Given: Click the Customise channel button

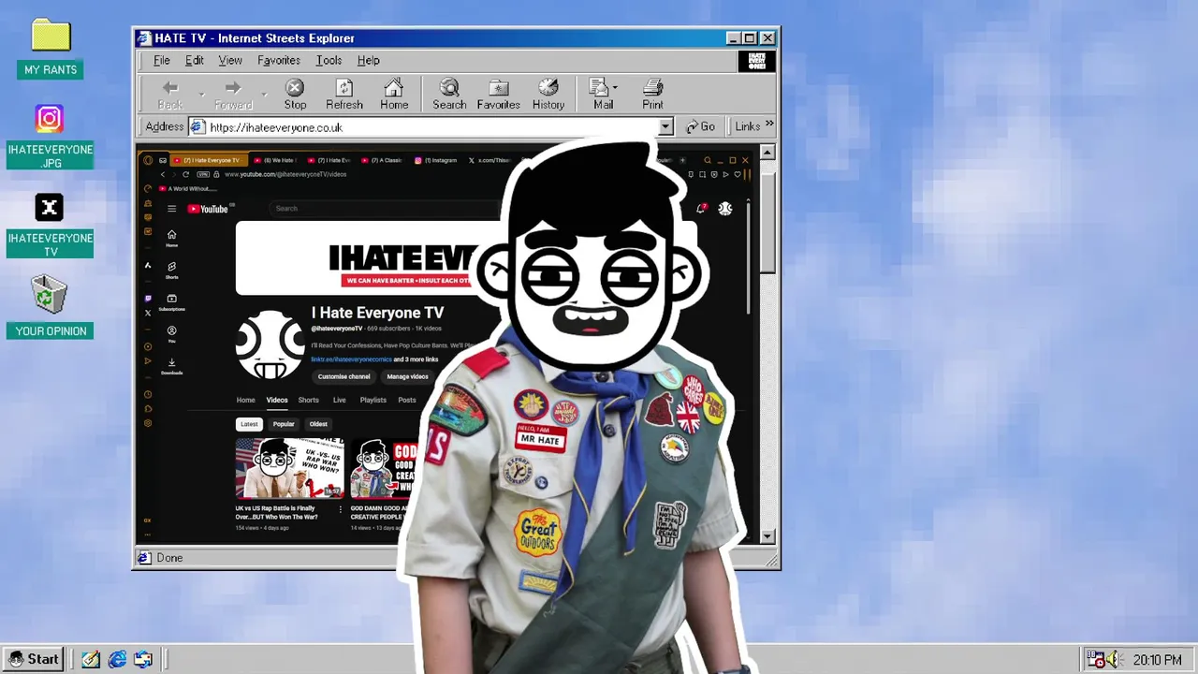Looking at the screenshot, I should click(x=343, y=376).
